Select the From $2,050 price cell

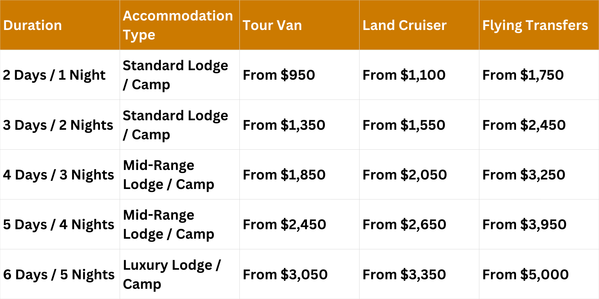(x=405, y=175)
